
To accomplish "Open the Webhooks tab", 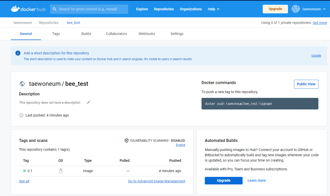I will coord(147,34).
